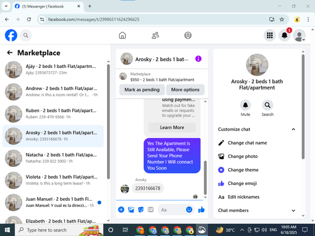315x236 pixels.
Task: Show hidden system tray icons
Action: [242, 230]
